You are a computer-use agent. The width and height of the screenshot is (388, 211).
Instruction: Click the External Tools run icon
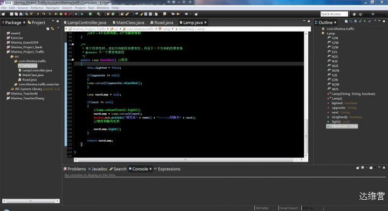pyautogui.click(x=99, y=14)
